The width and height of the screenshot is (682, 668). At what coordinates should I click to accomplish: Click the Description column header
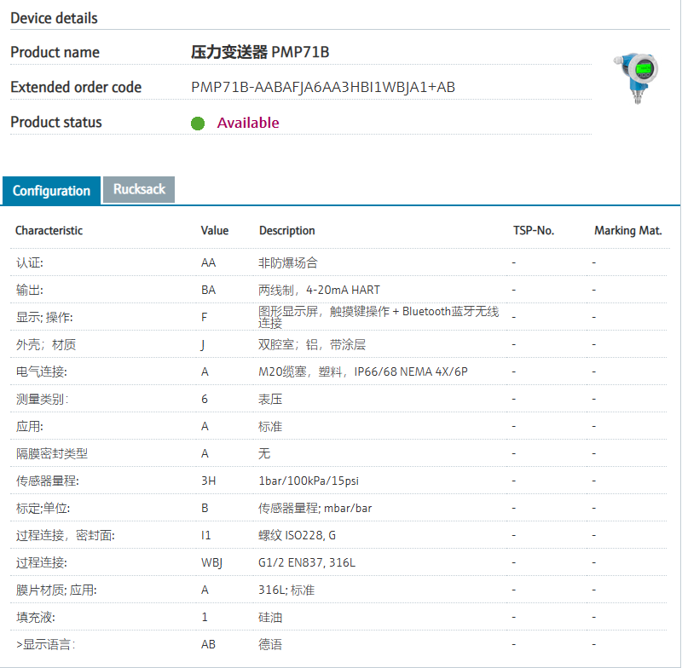coord(286,231)
